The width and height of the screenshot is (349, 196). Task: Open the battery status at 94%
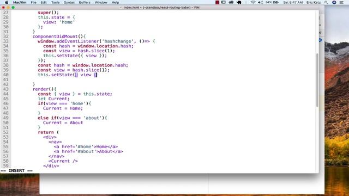click(x=272, y=2)
